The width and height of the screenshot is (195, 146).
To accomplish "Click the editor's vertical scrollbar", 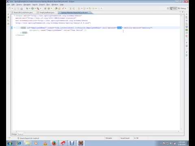I will coord(181,72).
